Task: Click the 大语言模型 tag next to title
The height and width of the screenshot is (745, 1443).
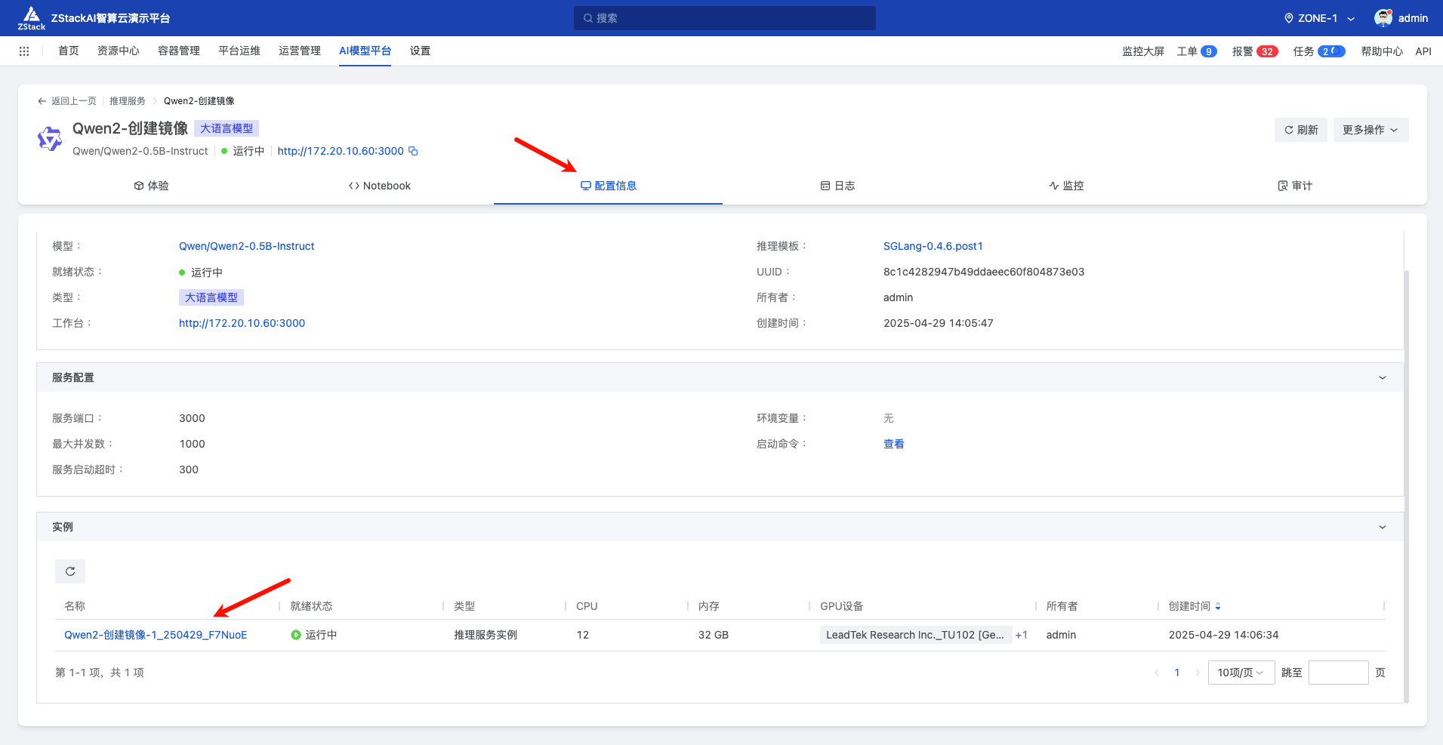Action: point(227,128)
